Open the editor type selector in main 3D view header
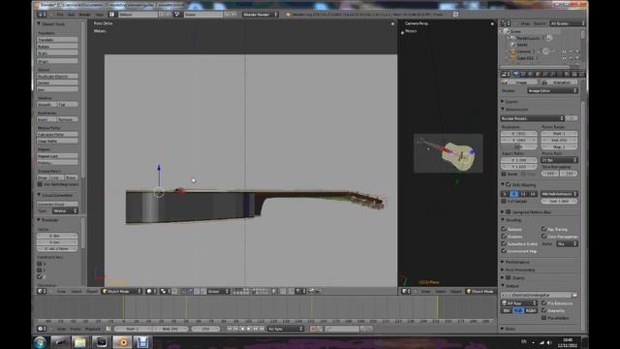 (x=42, y=291)
